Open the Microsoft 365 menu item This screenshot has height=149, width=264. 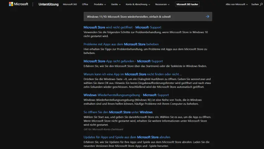pos(70,4)
